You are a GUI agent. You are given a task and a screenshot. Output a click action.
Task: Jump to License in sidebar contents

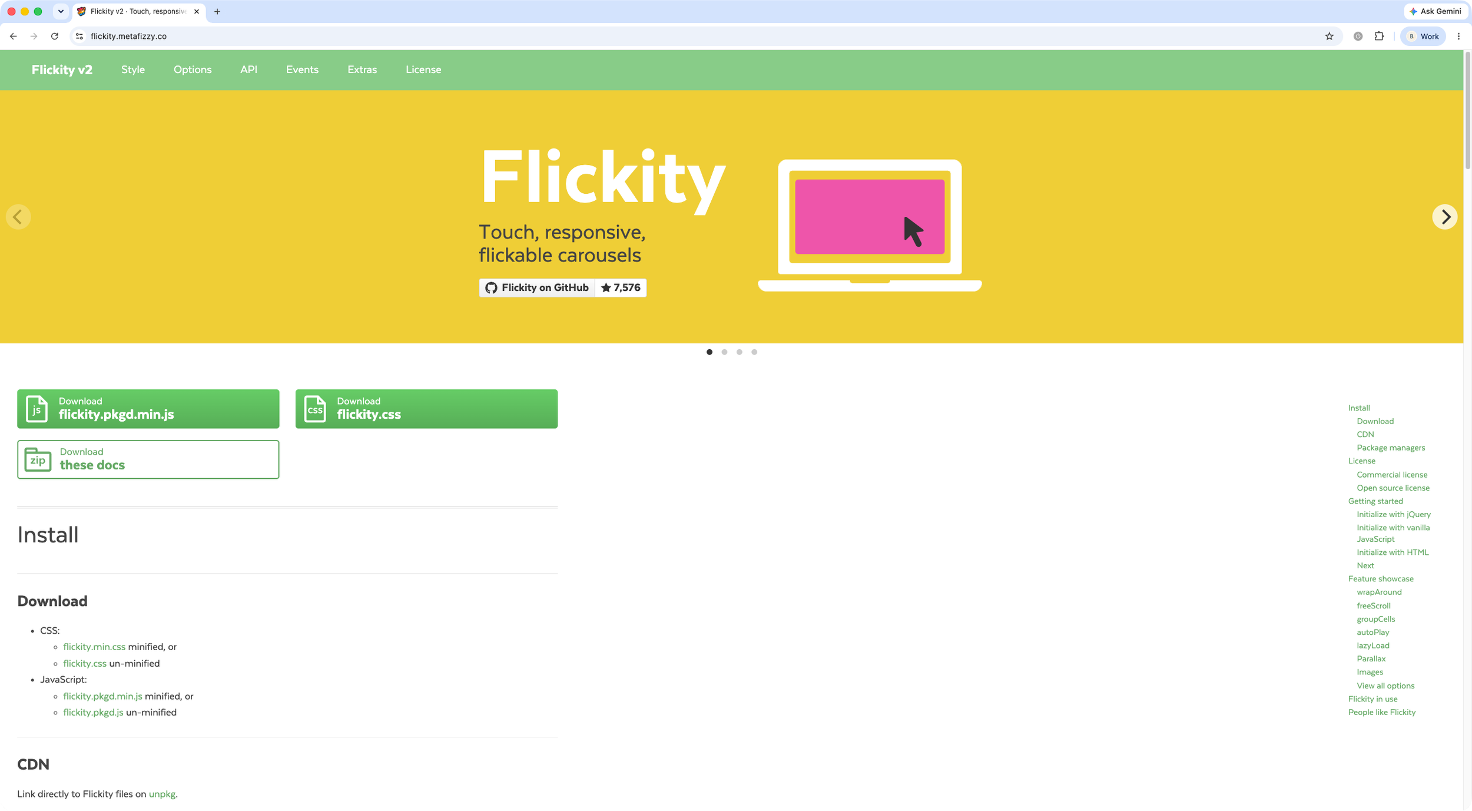point(1361,461)
